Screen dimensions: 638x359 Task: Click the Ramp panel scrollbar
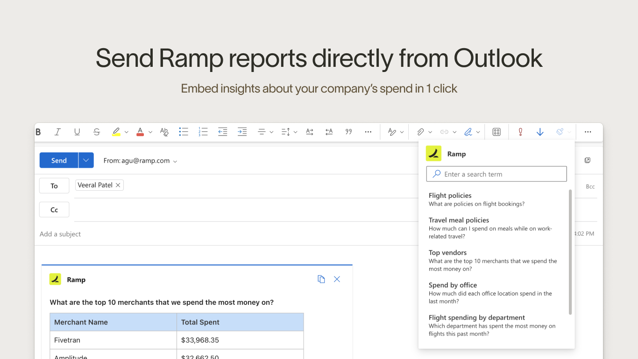pos(570,252)
